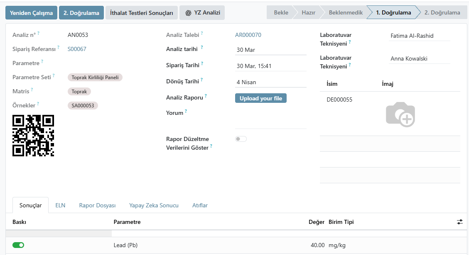The height and width of the screenshot is (255, 469).
Task: Disable the Baskı toggle for Lead (Pb)
Action: (18, 245)
